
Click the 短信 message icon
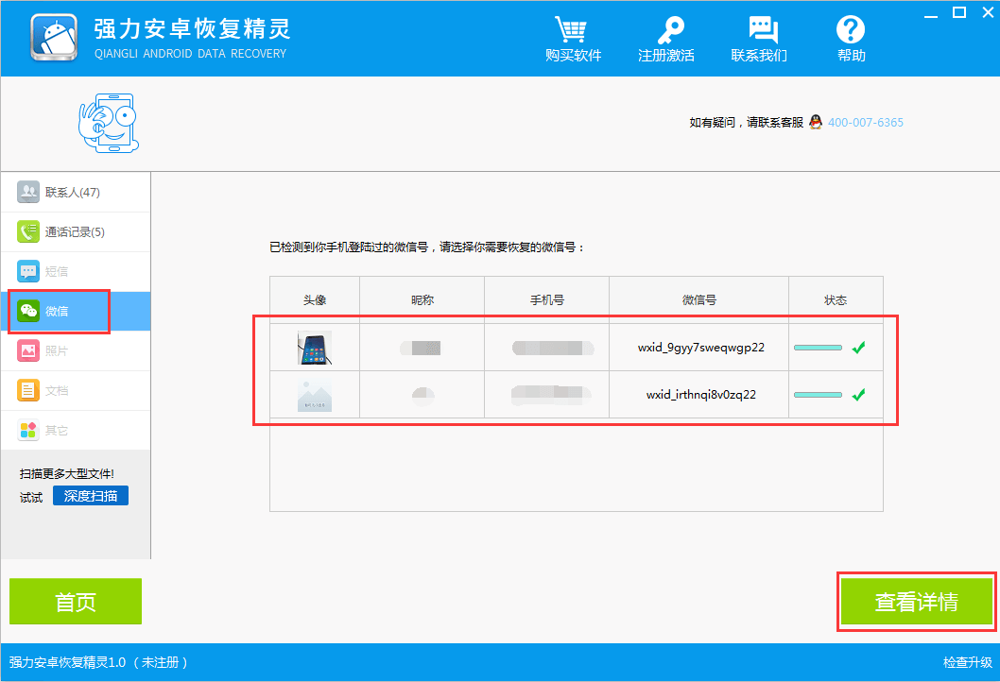tap(28, 271)
